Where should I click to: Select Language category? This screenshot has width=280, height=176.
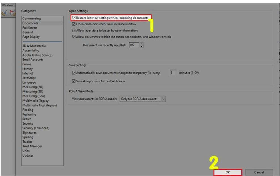(29, 82)
